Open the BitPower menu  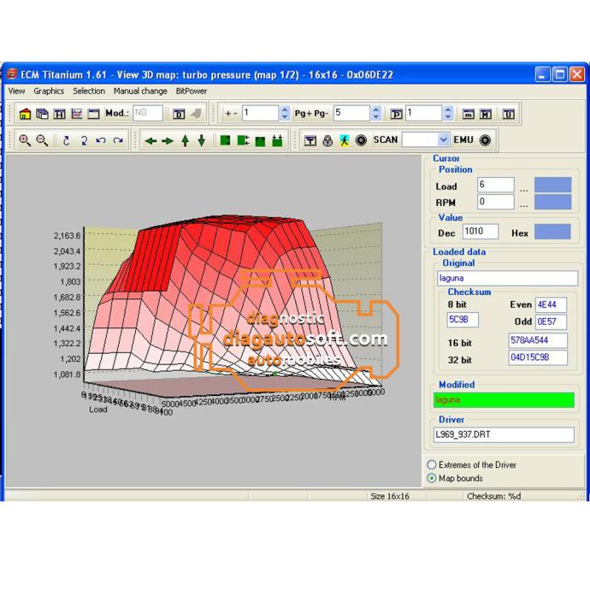[192, 91]
